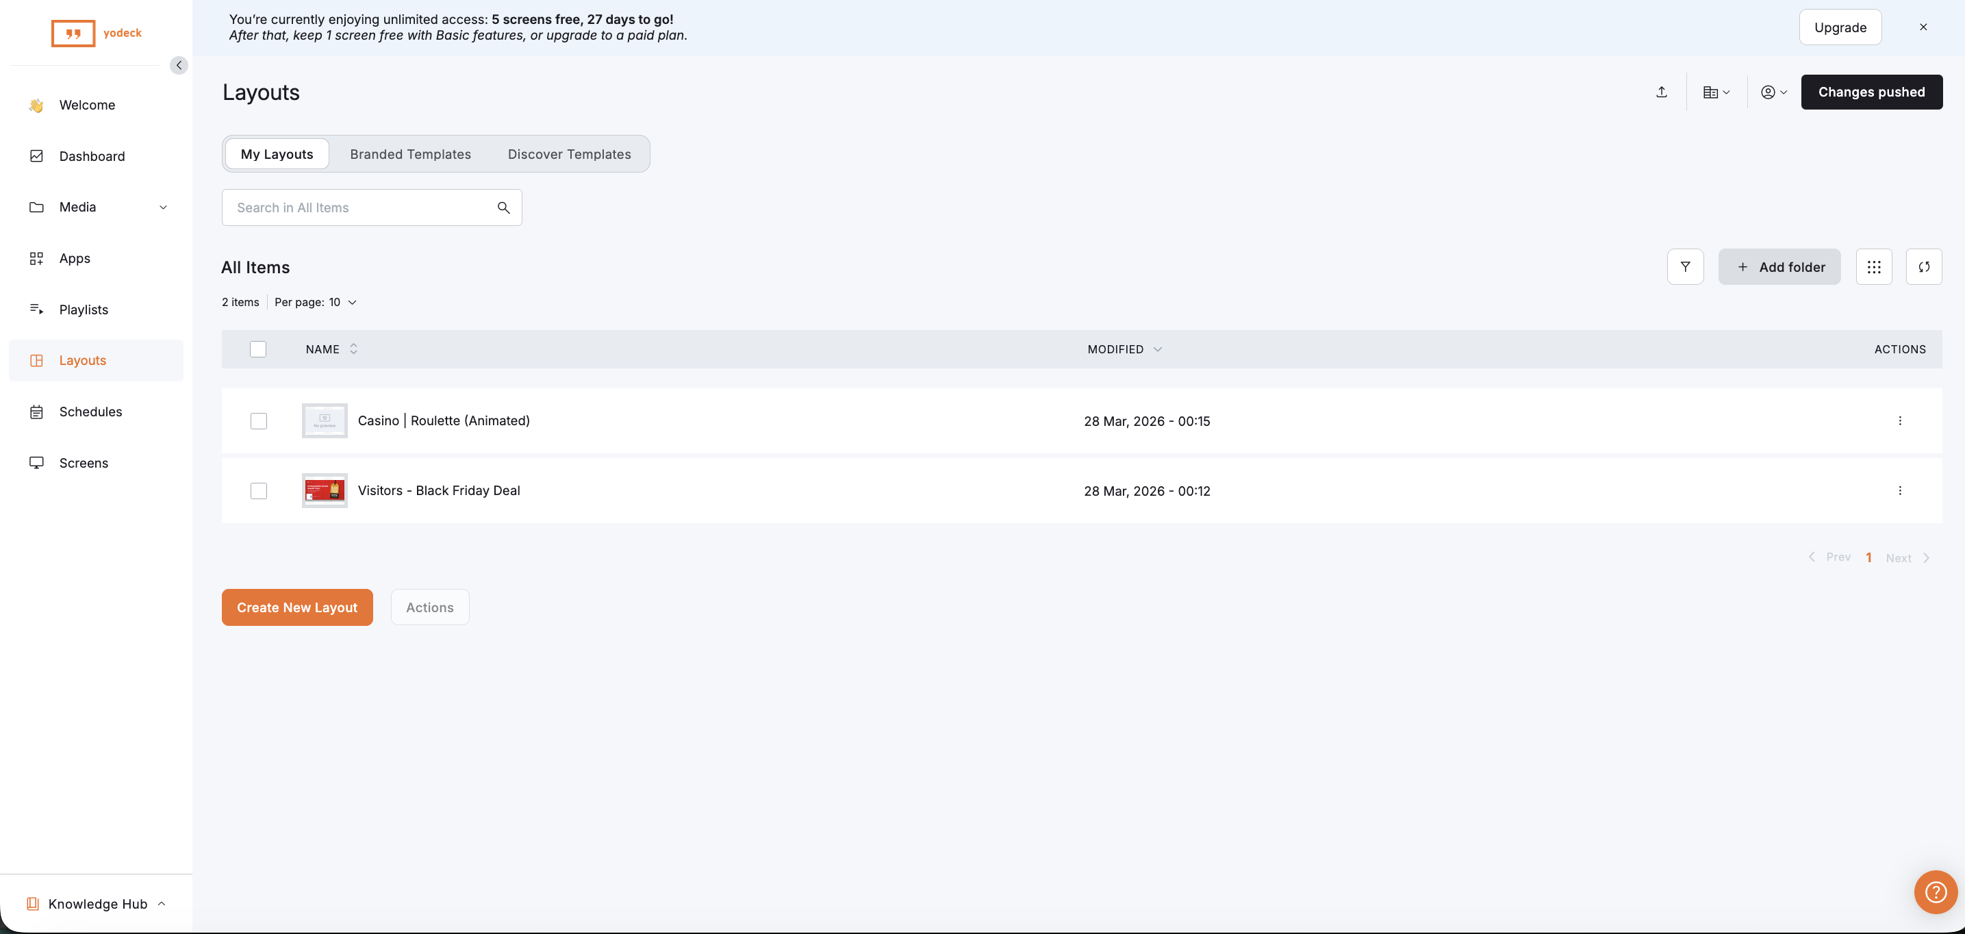
Task: Tick the select-all header checkbox
Action: [258, 349]
